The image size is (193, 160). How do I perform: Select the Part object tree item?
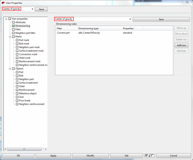[x=21, y=72]
